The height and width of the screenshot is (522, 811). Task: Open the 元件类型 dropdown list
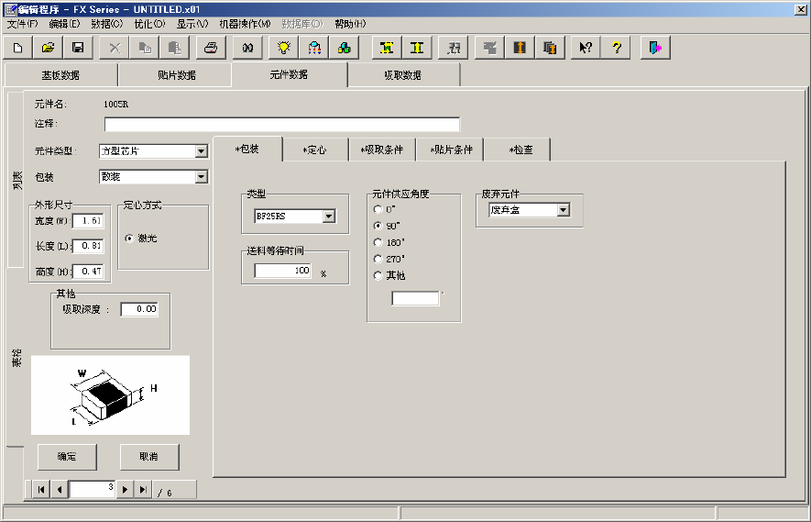202,151
